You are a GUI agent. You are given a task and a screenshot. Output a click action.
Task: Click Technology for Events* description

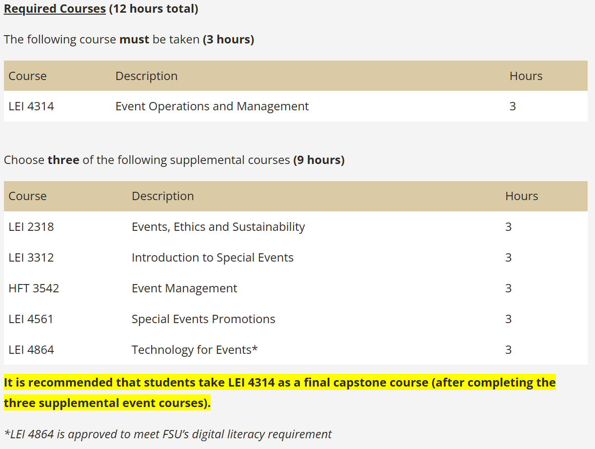tap(194, 350)
